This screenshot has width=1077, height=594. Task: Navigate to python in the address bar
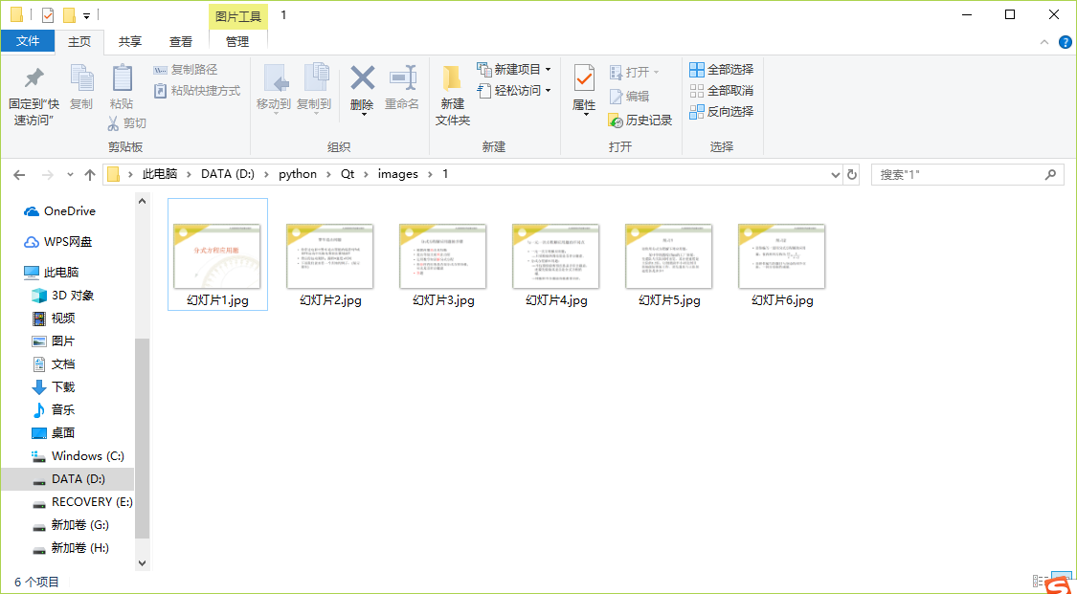click(x=298, y=174)
